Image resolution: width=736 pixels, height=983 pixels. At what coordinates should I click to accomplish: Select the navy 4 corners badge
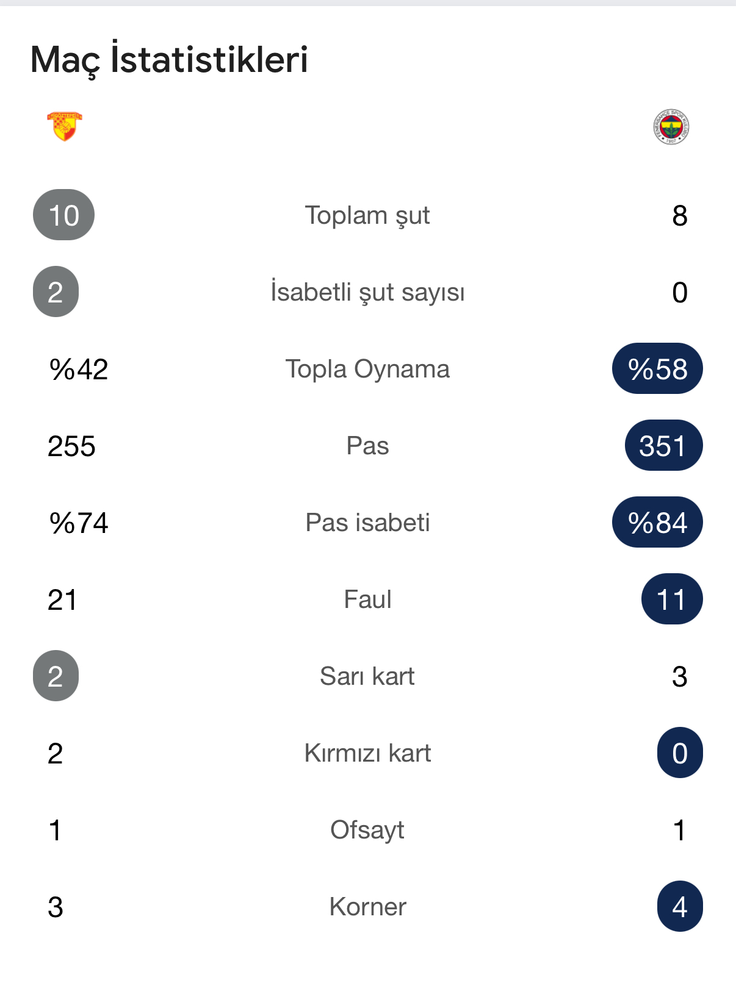pyautogui.click(x=680, y=907)
